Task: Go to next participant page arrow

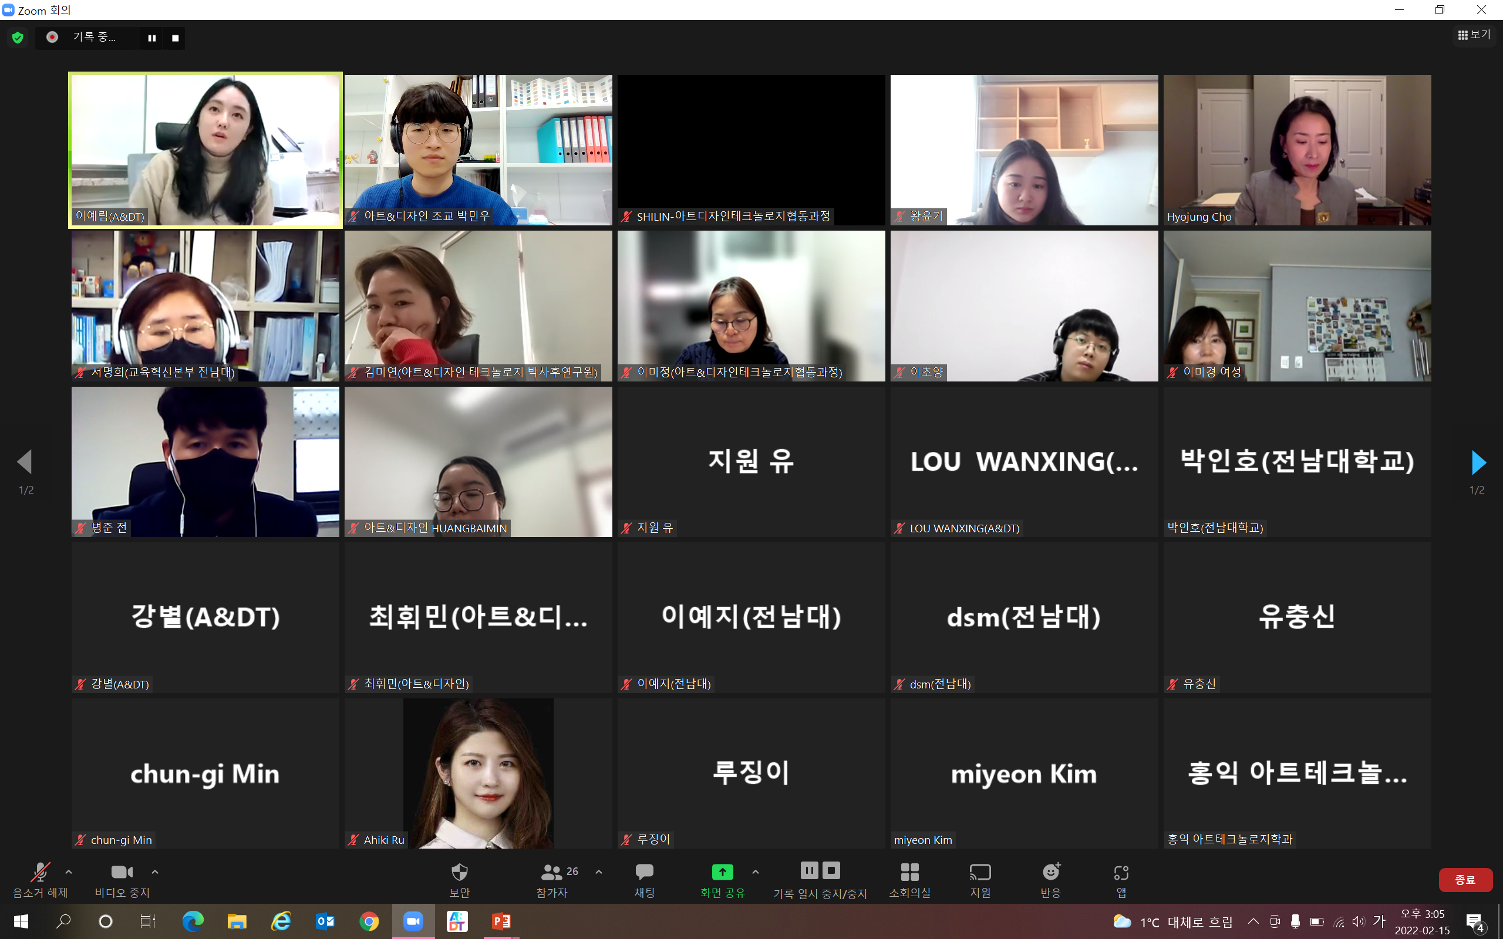Action: coord(1478,462)
